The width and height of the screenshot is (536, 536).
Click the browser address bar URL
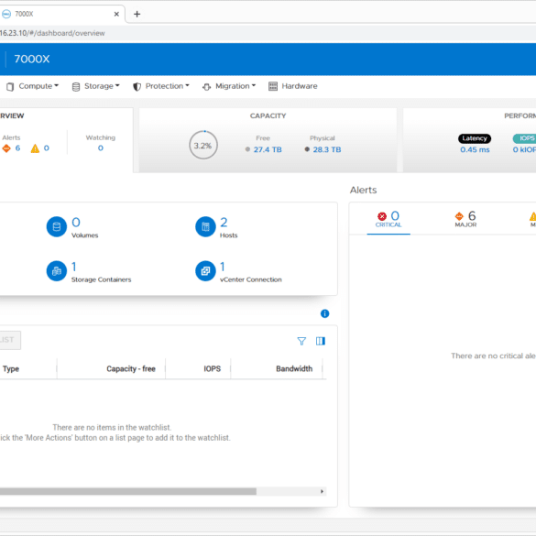click(x=52, y=33)
